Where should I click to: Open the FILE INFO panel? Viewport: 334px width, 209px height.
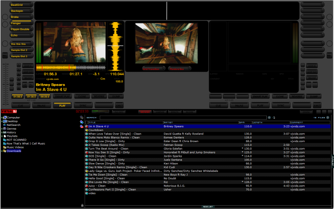coord(119,112)
